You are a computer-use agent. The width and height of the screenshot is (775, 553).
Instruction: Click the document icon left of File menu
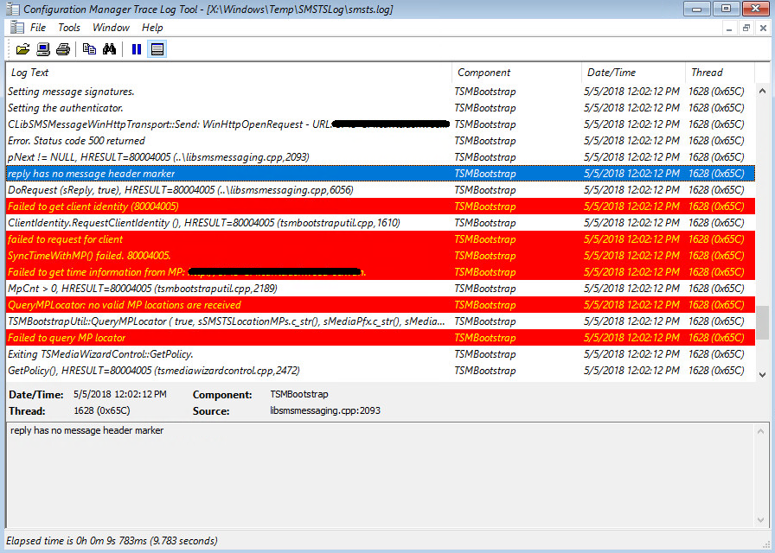point(16,28)
